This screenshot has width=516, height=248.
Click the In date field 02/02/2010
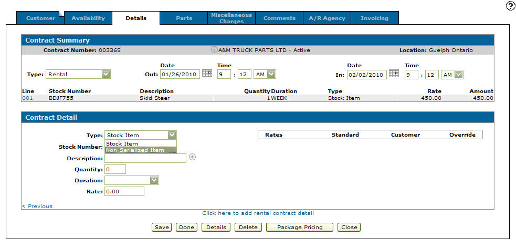(367, 75)
